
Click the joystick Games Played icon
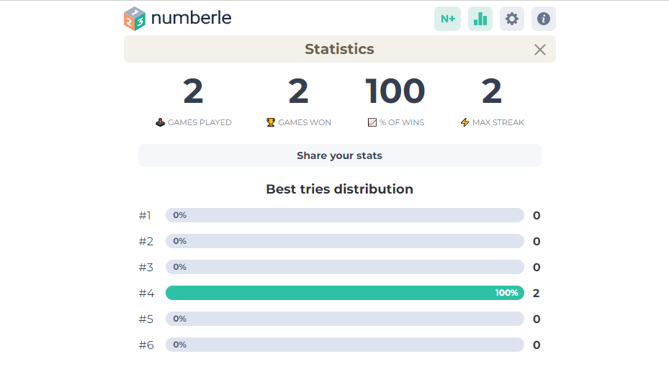click(x=161, y=122)
